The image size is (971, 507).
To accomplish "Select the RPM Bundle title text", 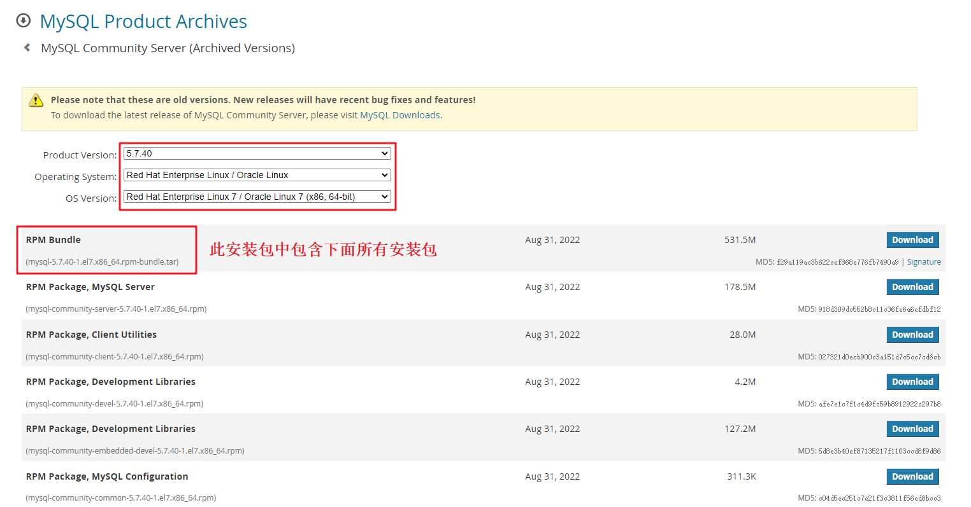I will tap(54, 240).
